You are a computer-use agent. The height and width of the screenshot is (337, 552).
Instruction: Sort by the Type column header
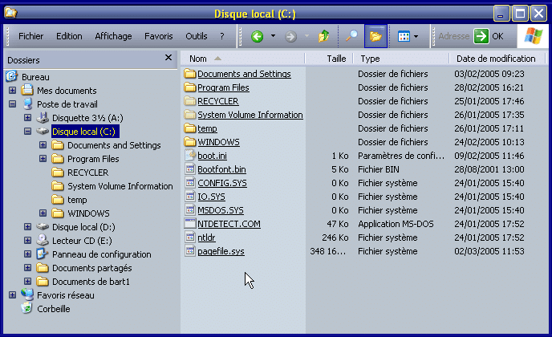coord(401,59)
